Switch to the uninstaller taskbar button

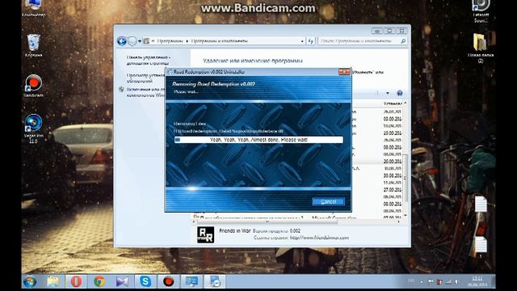click(215, 281)
